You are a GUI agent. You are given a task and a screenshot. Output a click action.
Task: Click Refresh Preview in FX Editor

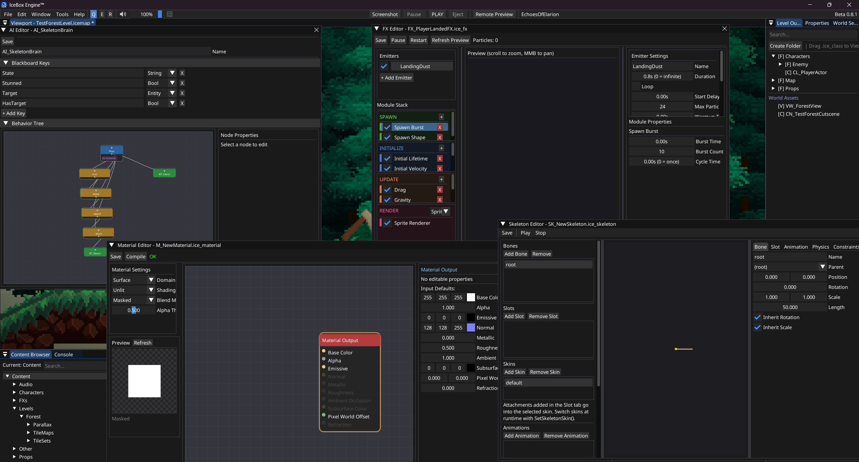click(x=450, y=40)
